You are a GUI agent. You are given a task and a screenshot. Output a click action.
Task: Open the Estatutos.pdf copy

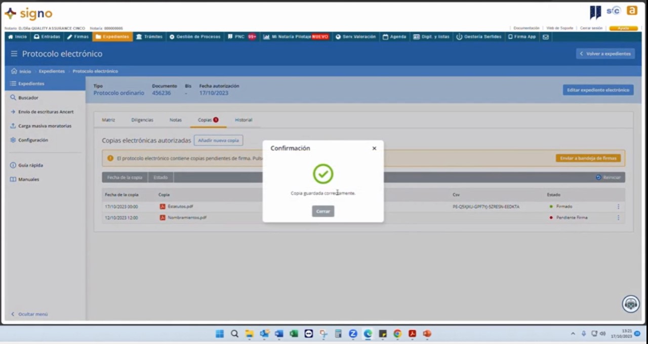pyautogui.click(x=180, y=206)
